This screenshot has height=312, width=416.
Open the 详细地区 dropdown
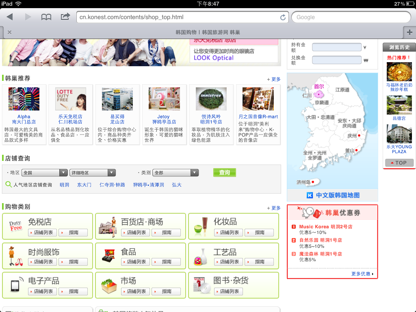coord(92,173)
